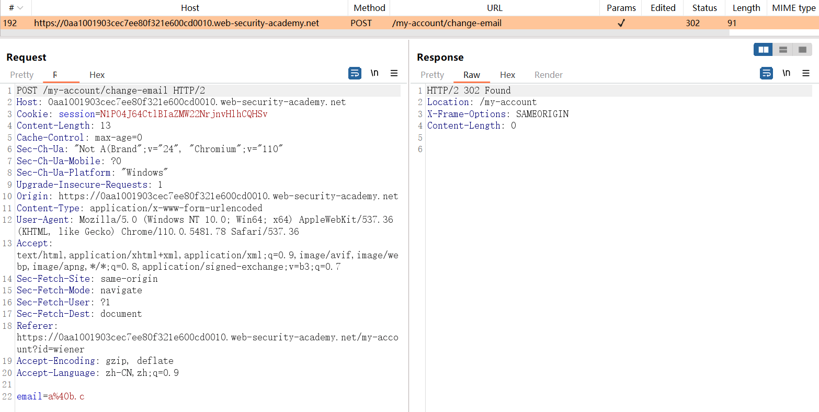The image size is (819, 412).
Task: Show non-printable characters in the Response panel
Action: [x=786, y=73]
